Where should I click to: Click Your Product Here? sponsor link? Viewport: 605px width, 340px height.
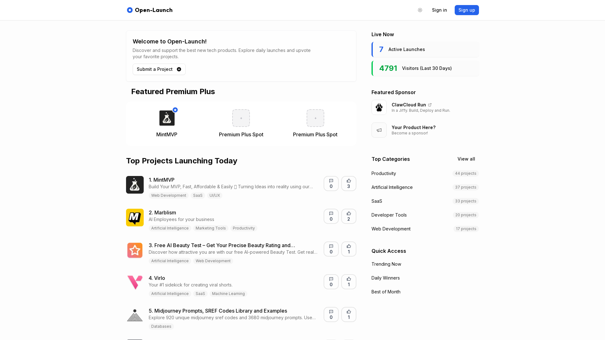pyautogui.click(x=413, y=127)
